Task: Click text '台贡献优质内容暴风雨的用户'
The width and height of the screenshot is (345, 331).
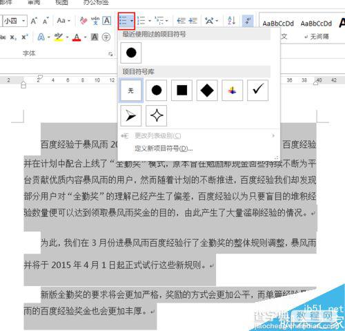Action: pyautogui.click(x=78, y=180)
